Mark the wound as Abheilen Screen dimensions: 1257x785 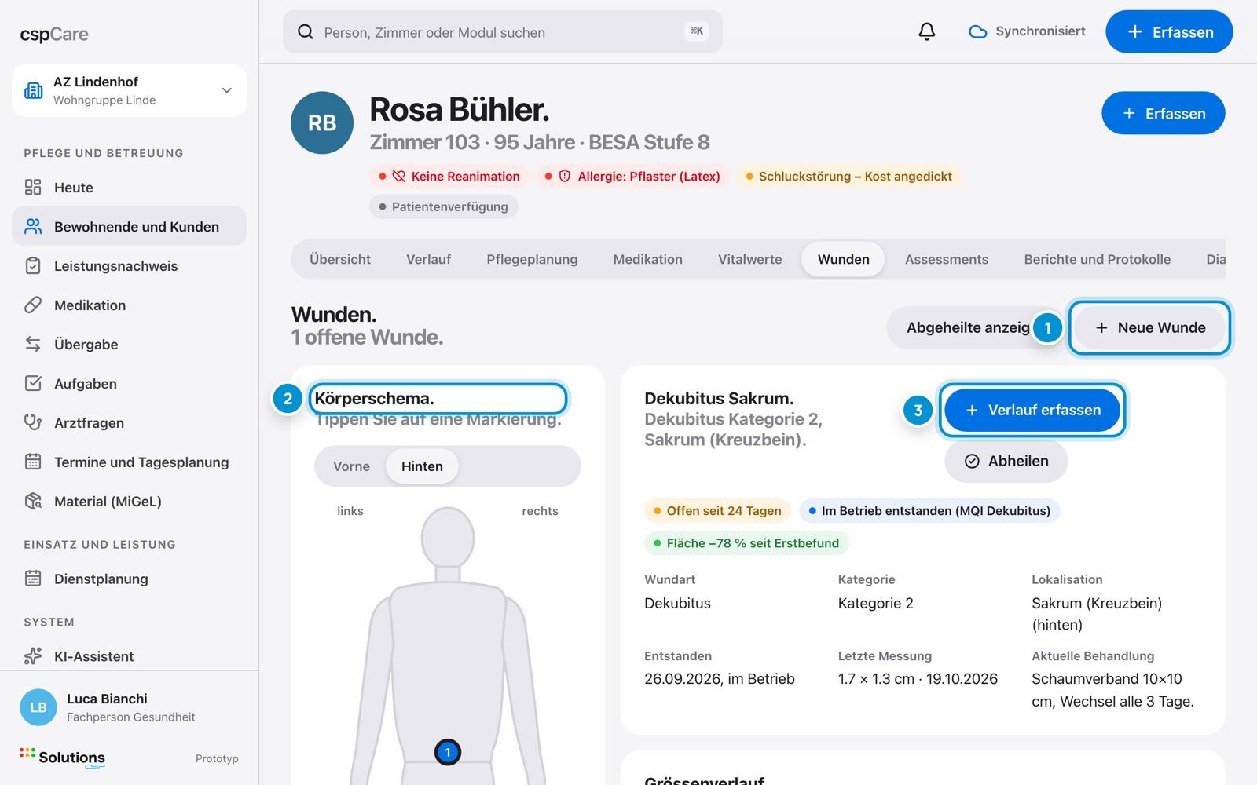click(x=1006, y=461)
